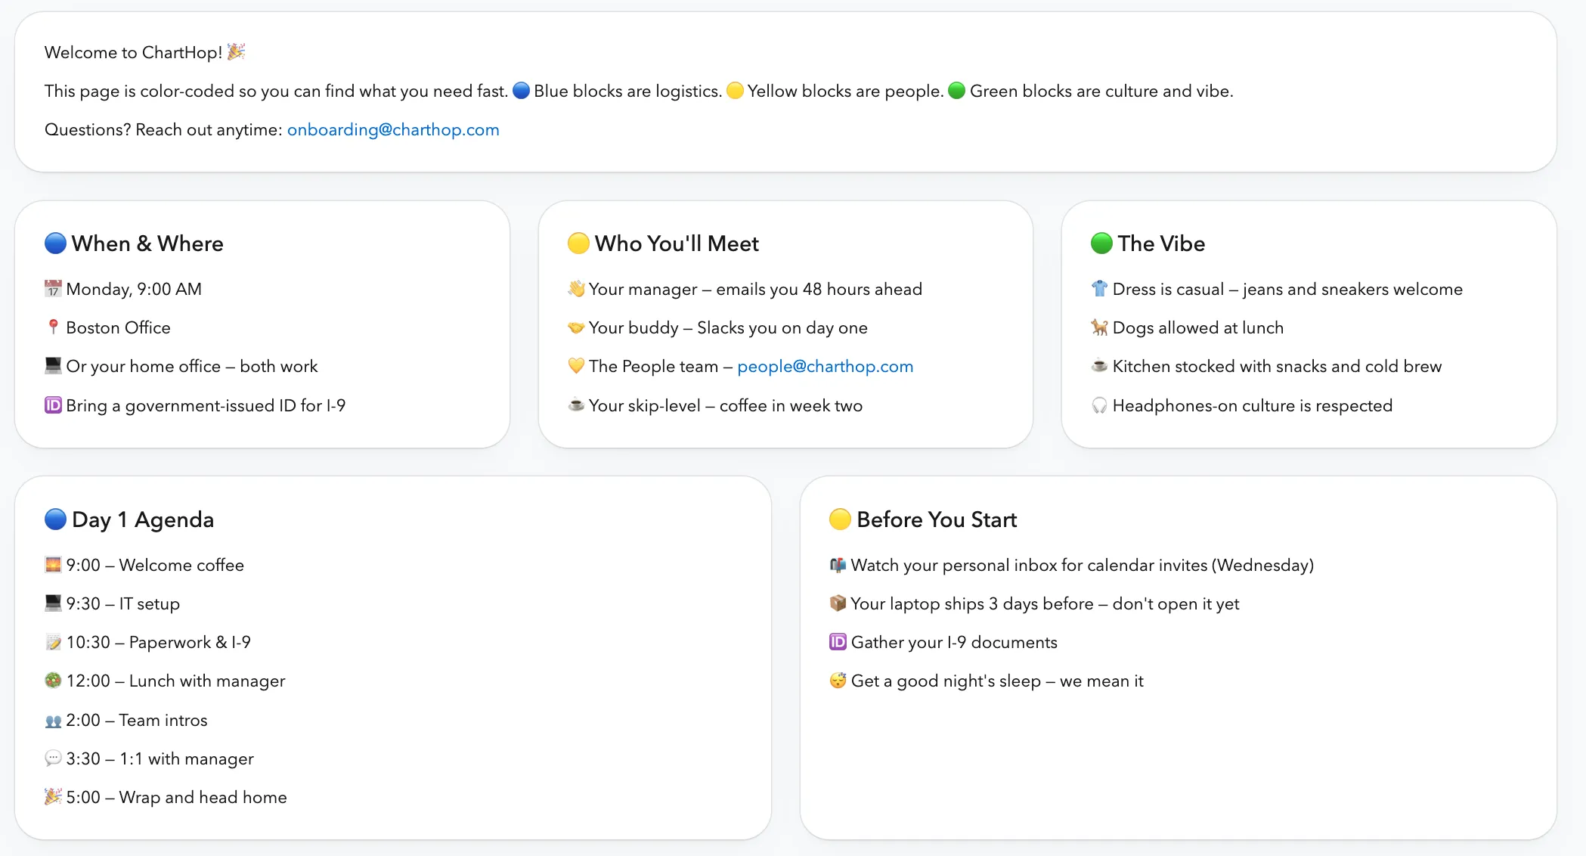The height and width of the screenshot is (856, 1586).
Task: Click the '2:00 – Team intros' agenda item
Action: [x=137, y=720]
